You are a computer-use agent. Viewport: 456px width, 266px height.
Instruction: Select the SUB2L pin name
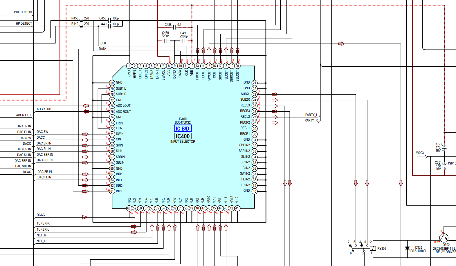[245, 94]
